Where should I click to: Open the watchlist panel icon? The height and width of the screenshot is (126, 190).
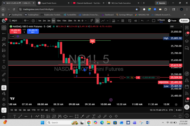187,28
